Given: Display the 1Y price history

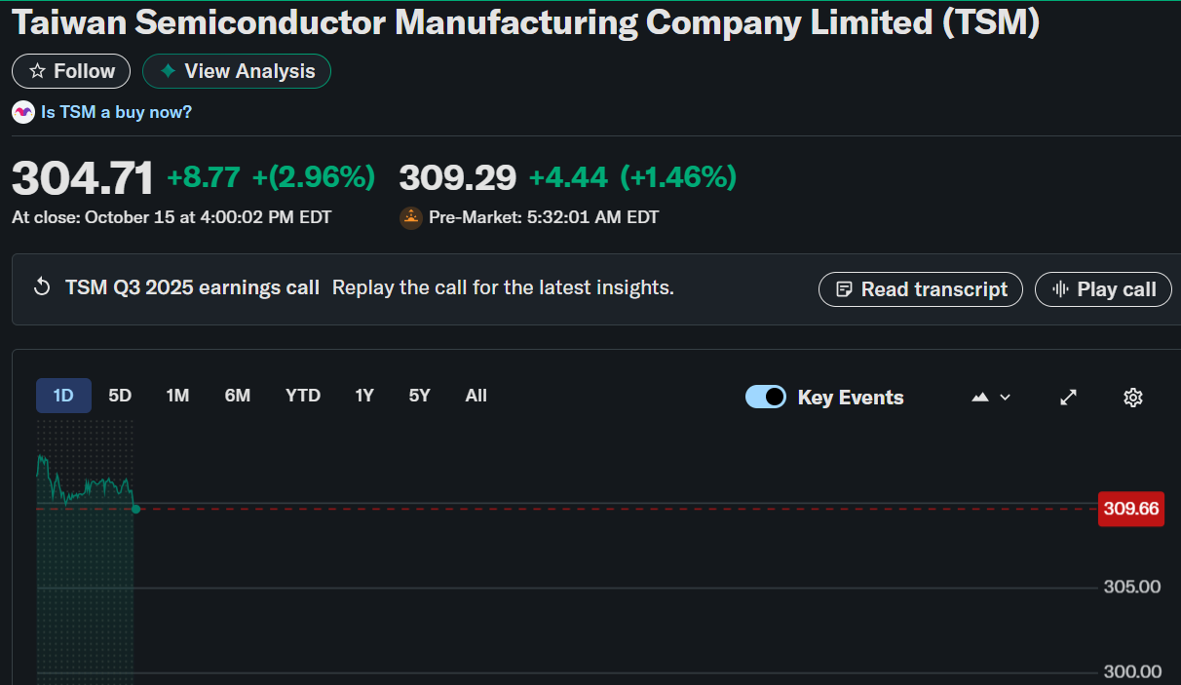Looking at the screenshot, I should (x=364, y=396).
